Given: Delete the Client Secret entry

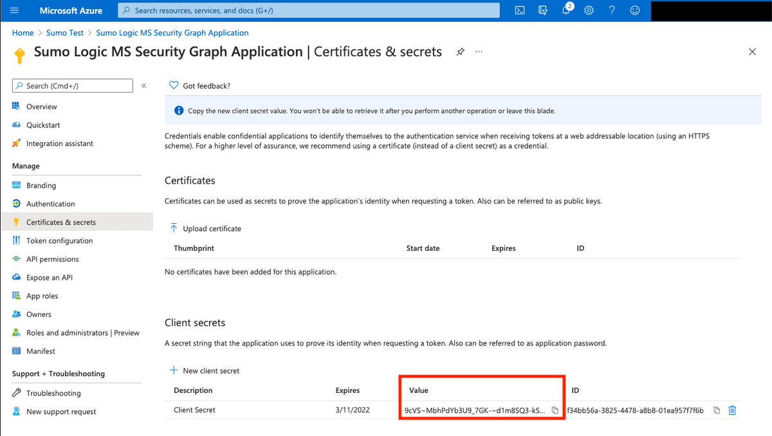Looking at the screenshot, I should click(732, 410).
